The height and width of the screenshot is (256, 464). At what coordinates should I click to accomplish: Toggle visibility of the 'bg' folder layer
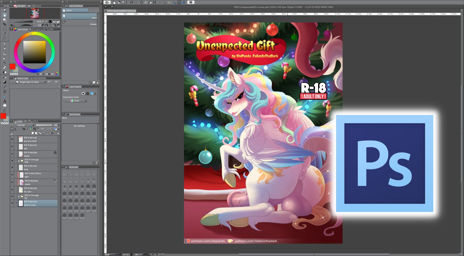coord(12,196)
